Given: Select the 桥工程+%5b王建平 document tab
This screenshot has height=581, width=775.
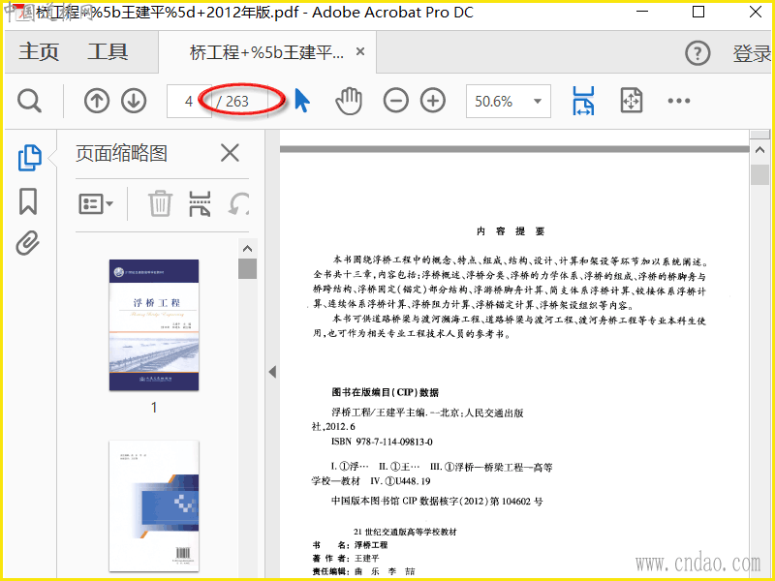Looking at the screenshot, I should coord(267,52).
